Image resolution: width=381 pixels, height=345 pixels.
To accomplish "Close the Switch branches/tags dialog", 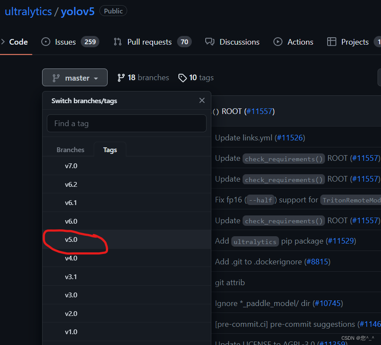I will (202, 100).
